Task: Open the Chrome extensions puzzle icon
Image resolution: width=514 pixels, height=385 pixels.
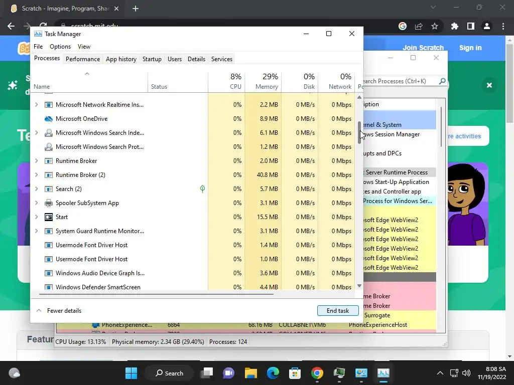Action: [x=454, y=26]
